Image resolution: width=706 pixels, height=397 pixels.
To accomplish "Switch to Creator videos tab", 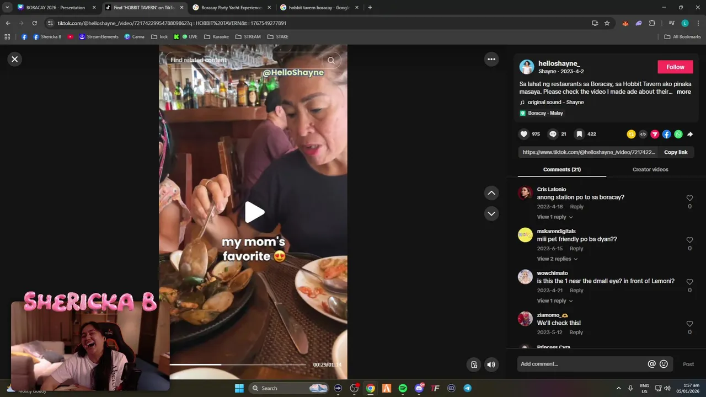I will click(x=650, y=169).
